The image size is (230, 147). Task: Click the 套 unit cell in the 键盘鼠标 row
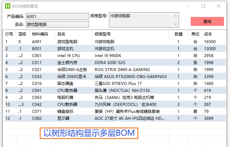(x=195, y=111)
